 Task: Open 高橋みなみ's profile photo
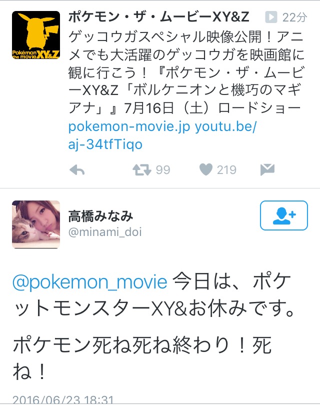(36, 224)
